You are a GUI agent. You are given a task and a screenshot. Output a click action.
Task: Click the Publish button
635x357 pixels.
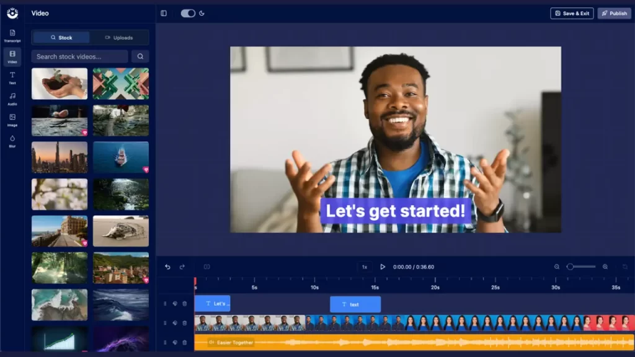click(x=614, y=13)
